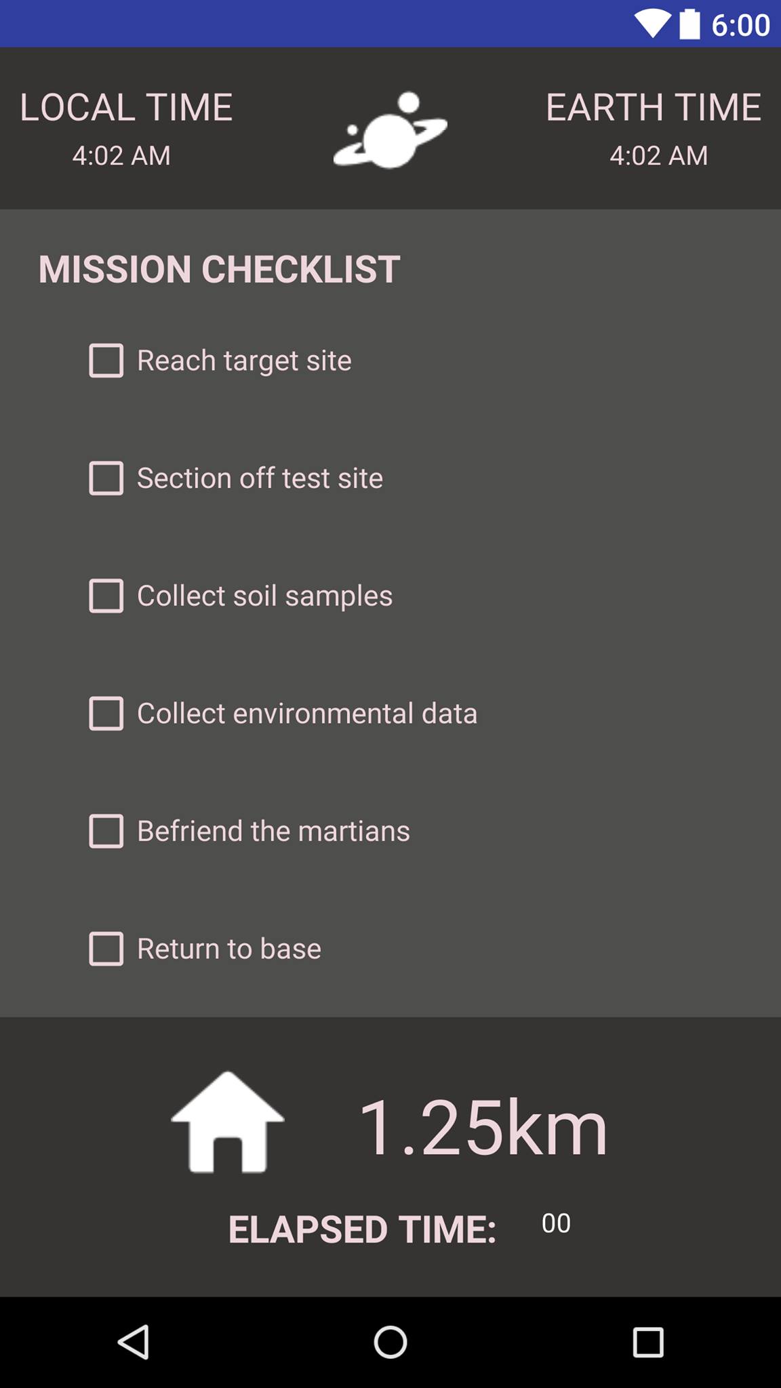This screenshot has width=781, height=1388.
Task: Mark Befriend the martians as done
Action: [106, 831]
